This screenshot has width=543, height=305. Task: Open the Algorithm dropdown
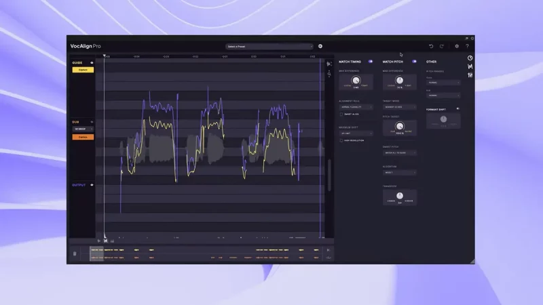coord(399,172)
